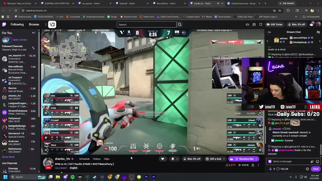Image resolution: width=322 pixels, height=181 pixels.
Task: Open the Videos tab of shanks_ttv
Action: tap(97, 159)
